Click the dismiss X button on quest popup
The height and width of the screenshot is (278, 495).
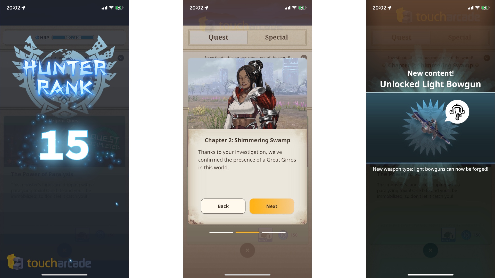click(247, 250)
